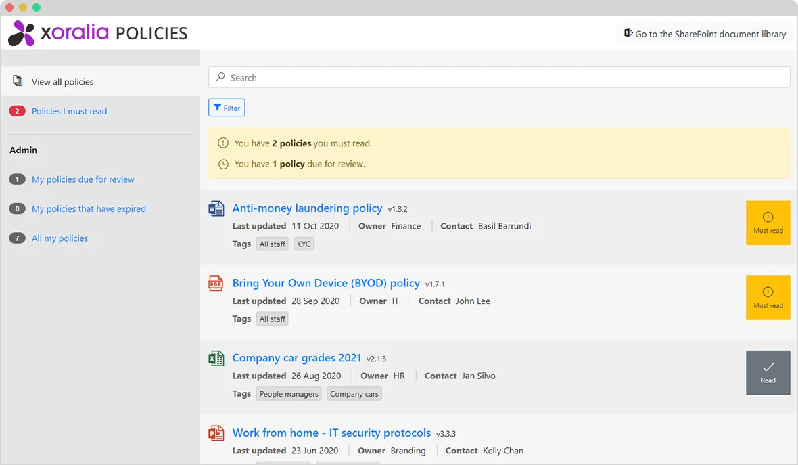798x465 pixels.
Task: Click the 7 badge beside All my policies
Action: click(18, 238)
